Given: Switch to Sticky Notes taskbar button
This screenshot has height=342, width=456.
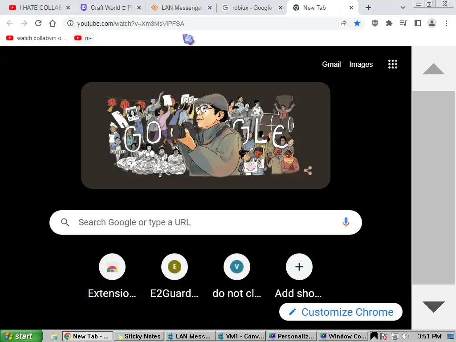Looking at the screenshot, I should (x=139, y=336).
